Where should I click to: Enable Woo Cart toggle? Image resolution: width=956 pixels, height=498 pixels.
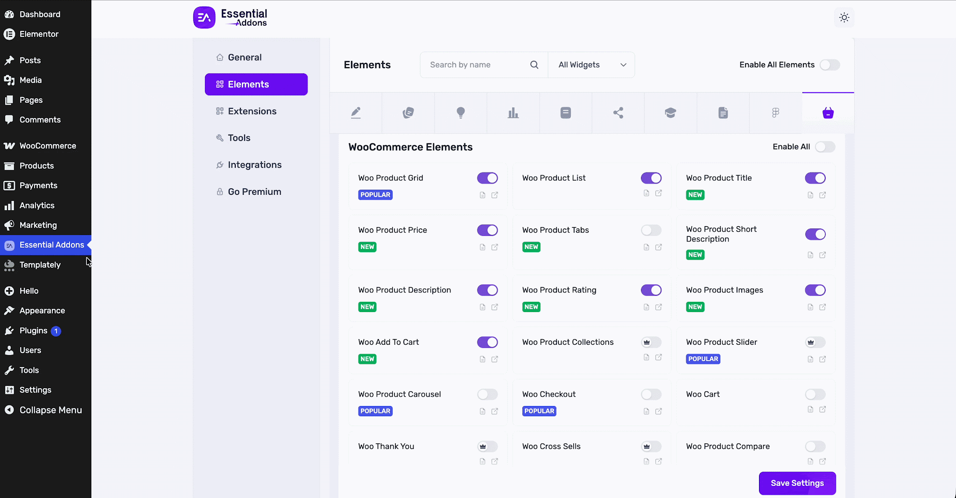pos(815,394)
